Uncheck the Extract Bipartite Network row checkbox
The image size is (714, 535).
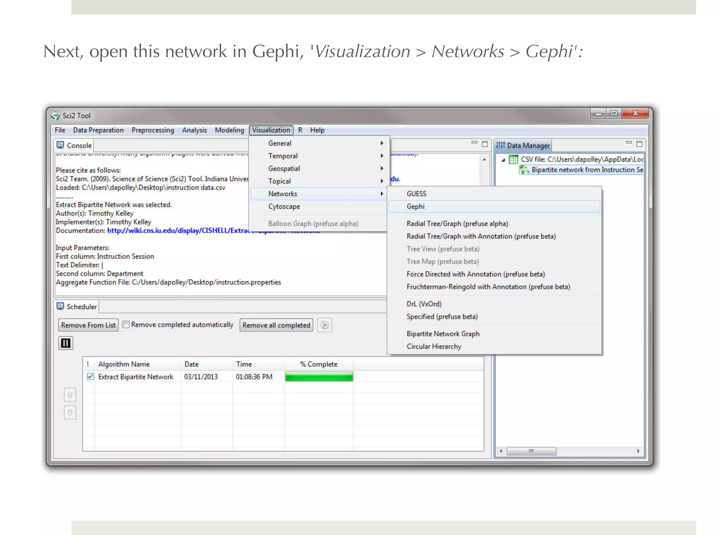click(x=90, y=377)
